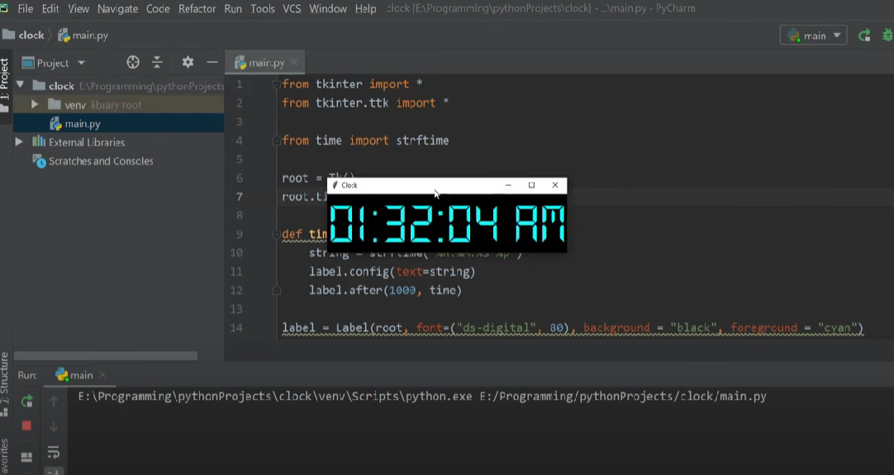This screenshot has height=475, width=894.
Task: Click the fold marker on line 1
Action: point(277,84)
